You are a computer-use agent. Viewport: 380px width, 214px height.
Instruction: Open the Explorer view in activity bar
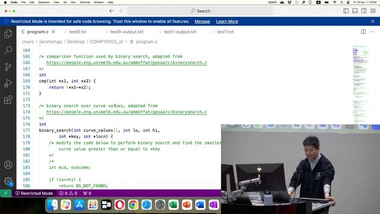[x=8, y=34]
